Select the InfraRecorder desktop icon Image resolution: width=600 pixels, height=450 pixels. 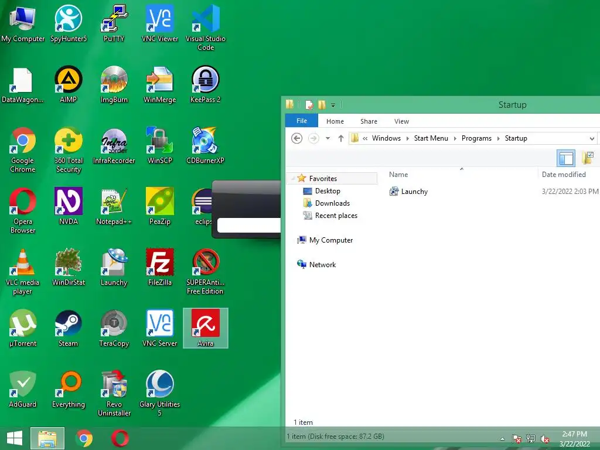(114, 145)
